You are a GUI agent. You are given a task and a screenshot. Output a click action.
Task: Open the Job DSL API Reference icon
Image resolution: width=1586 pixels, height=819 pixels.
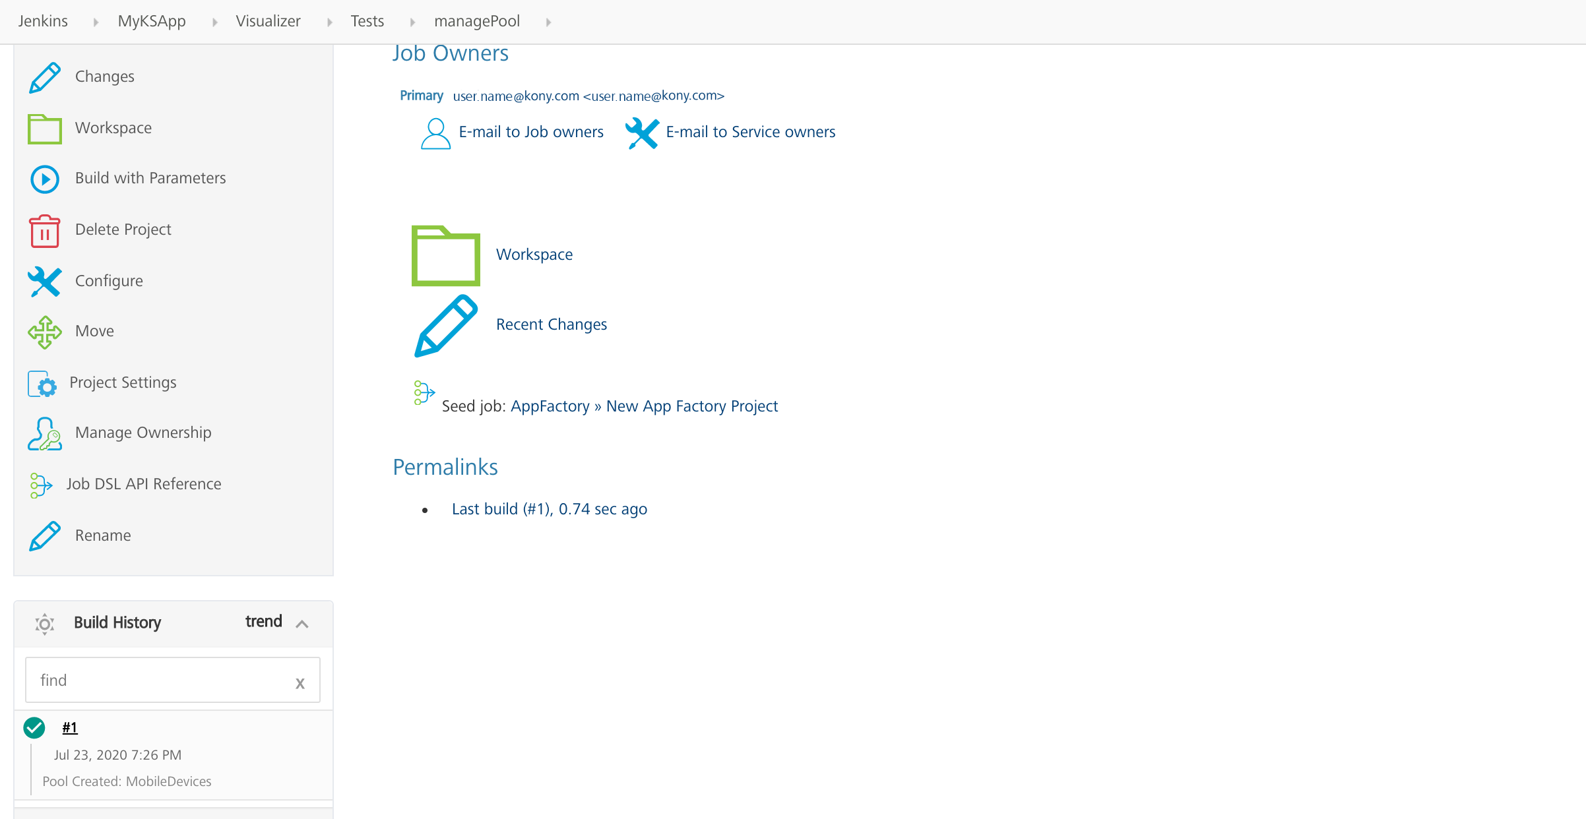click(x=42, y=485)
